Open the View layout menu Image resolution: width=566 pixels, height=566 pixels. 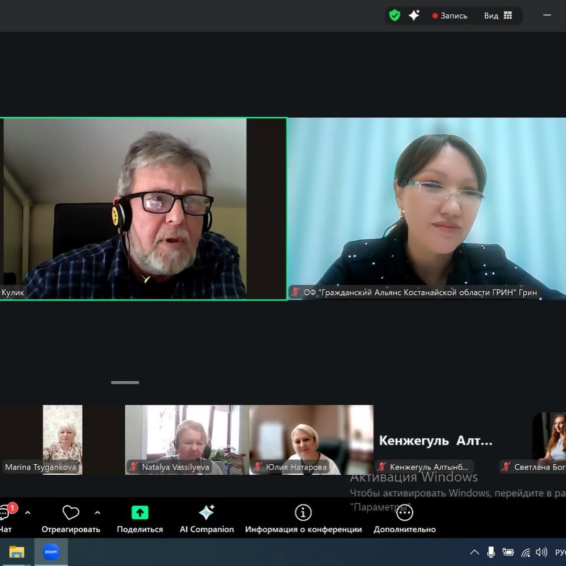(x=498, y=16)
